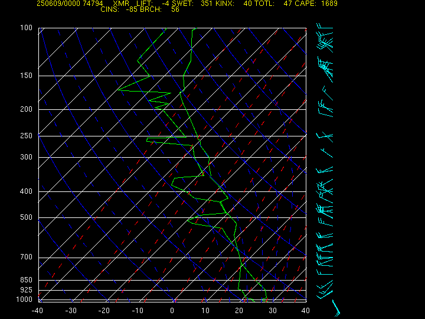Select the CAPE value 1689
Viewport: 425px width, 319px height.
click(329, 4)
